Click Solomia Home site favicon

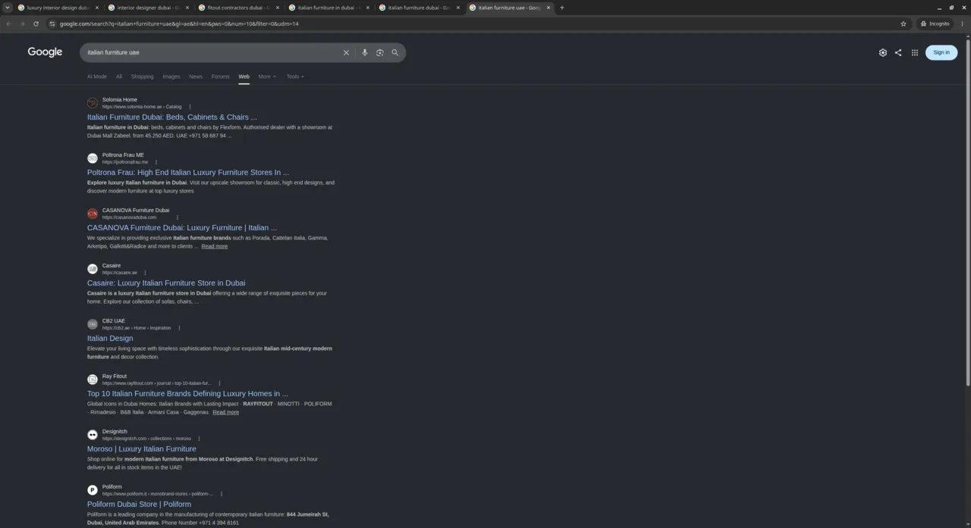click(x=93, y=103)
